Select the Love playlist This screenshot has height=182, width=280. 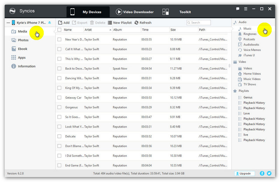click(246, 114)
